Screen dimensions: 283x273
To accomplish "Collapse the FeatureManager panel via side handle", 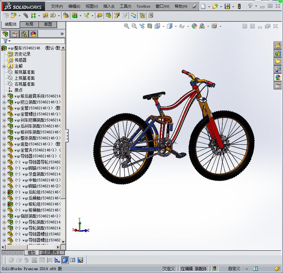I will (x=67, y=136).
